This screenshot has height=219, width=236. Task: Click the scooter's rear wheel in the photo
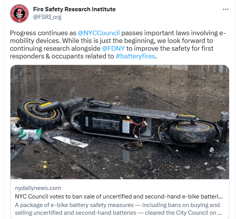(193, 132)
